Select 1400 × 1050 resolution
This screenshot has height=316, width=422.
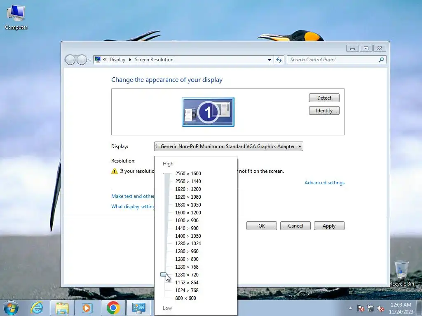pos(188,236)
